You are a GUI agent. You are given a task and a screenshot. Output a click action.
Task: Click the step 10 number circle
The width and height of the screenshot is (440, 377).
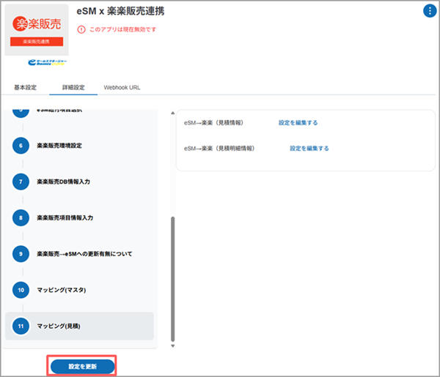point(22,290)
